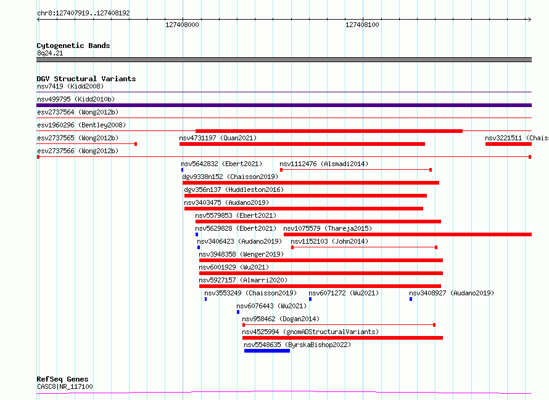The height and width of the screenshot is (400, 549).
Task: Open the nsv5927157 (Almarri2020) label
Action: point(243,280)
